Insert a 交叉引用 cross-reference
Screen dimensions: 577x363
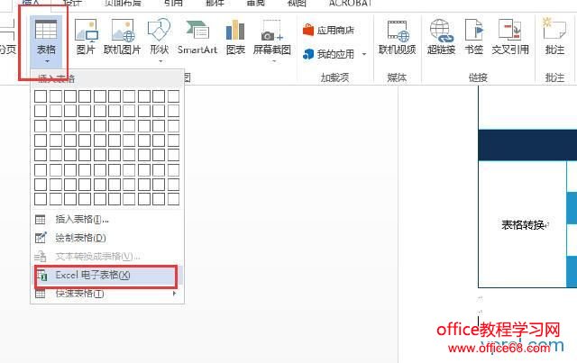(510, 37)
